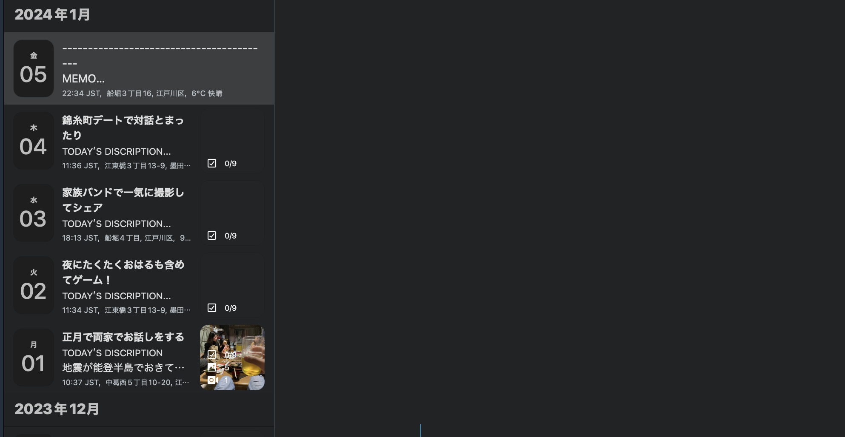The width and height of the screenshot is (845, 437).
Task: Select the 月 01 date badge
Action: coord(34,358)
